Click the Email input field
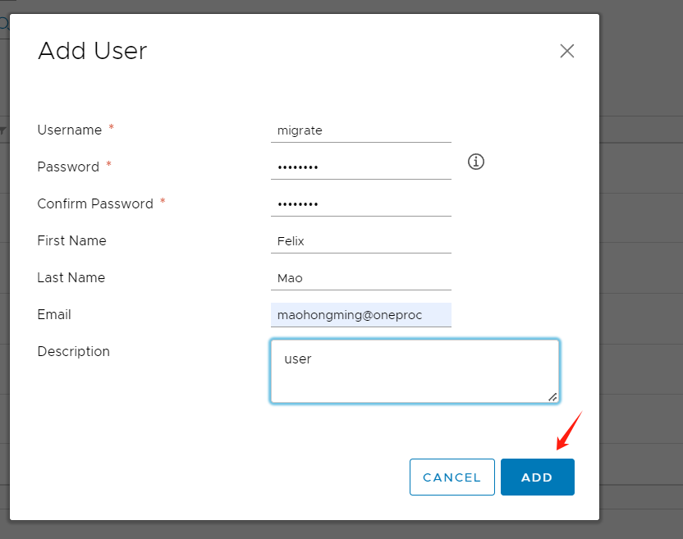Screen dimensions: 683x539 pos(360,315)
